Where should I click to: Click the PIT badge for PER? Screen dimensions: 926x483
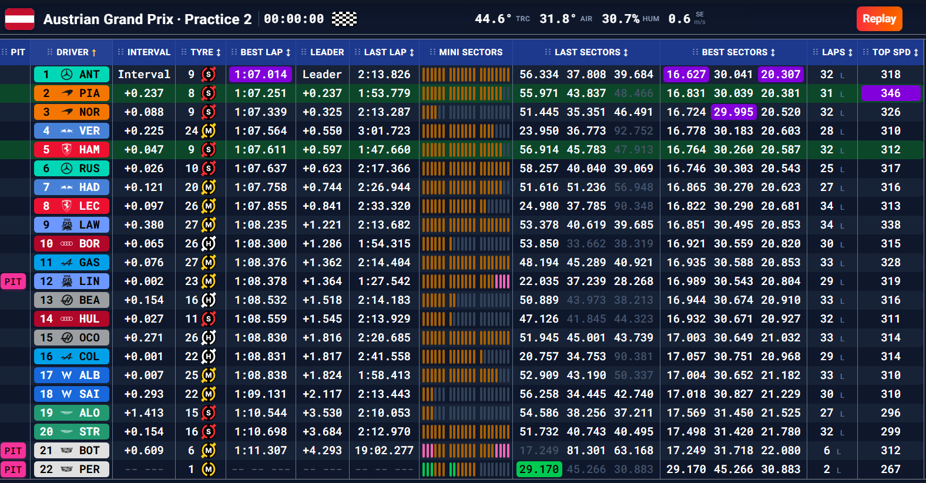tap(13, 469)
